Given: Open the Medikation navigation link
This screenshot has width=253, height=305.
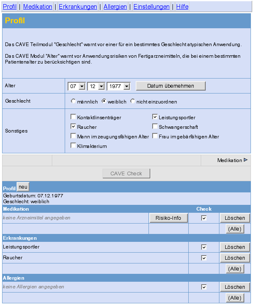Looking at the screenshot, I should (x=38, y=7).
